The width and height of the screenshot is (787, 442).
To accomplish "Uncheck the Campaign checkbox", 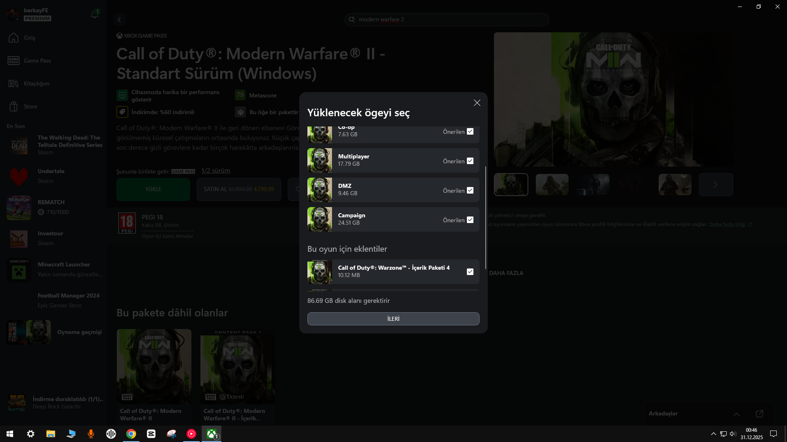I will tap(470, 220).
